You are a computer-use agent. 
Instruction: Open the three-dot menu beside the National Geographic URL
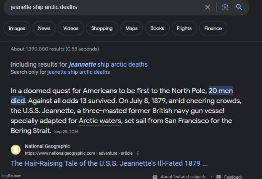point(138,153)
